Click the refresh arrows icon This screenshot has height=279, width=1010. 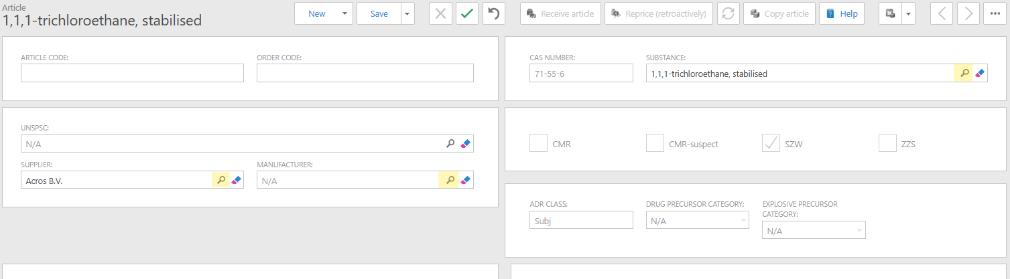728,13
